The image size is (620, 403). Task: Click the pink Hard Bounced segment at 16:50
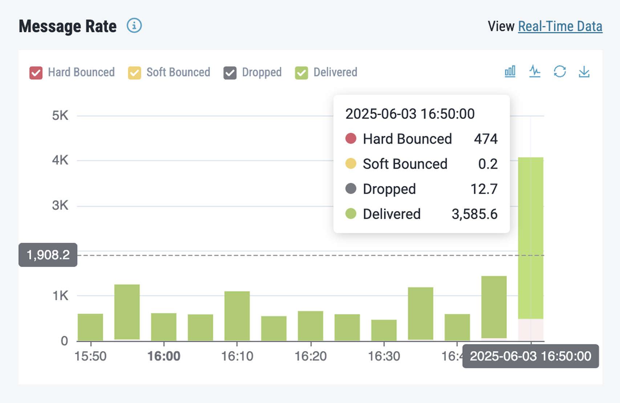click(531, 330)
